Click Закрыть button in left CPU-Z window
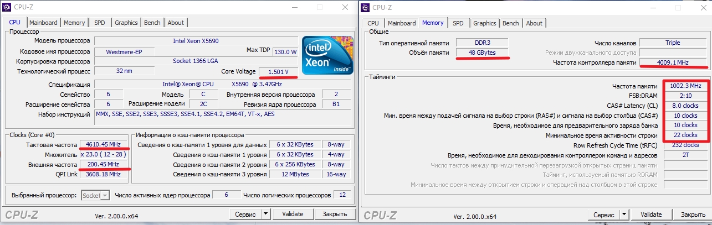Image resolution: width=712 pixels, height=225 pixels. (x=335, y=214)
